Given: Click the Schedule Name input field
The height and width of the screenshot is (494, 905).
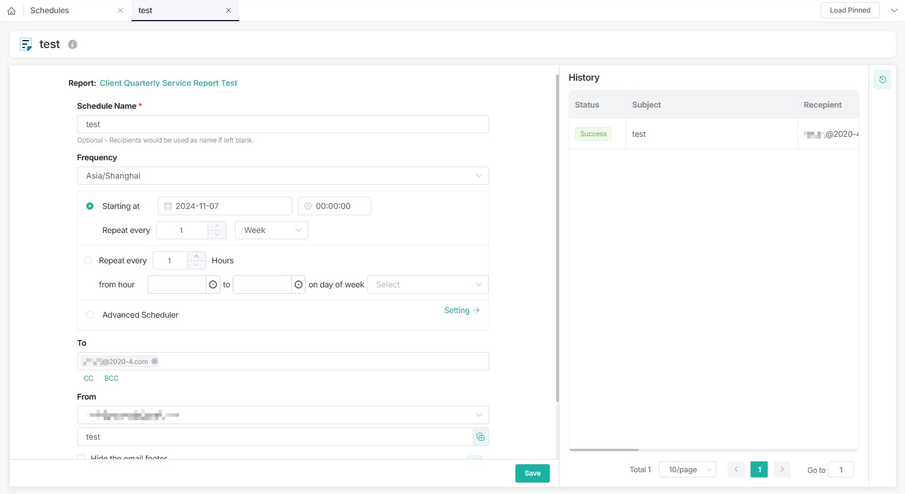Looking at the screenshot, I should [x=283, y=124].
